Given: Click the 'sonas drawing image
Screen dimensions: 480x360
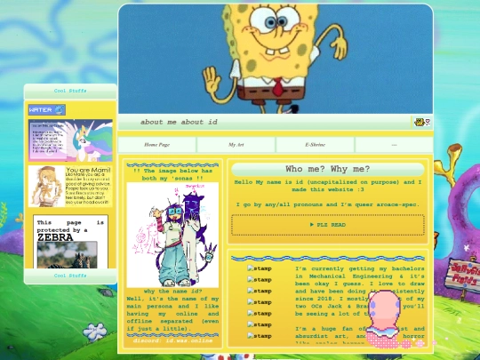Looking at the screenshot, I should tap(172, 235).
